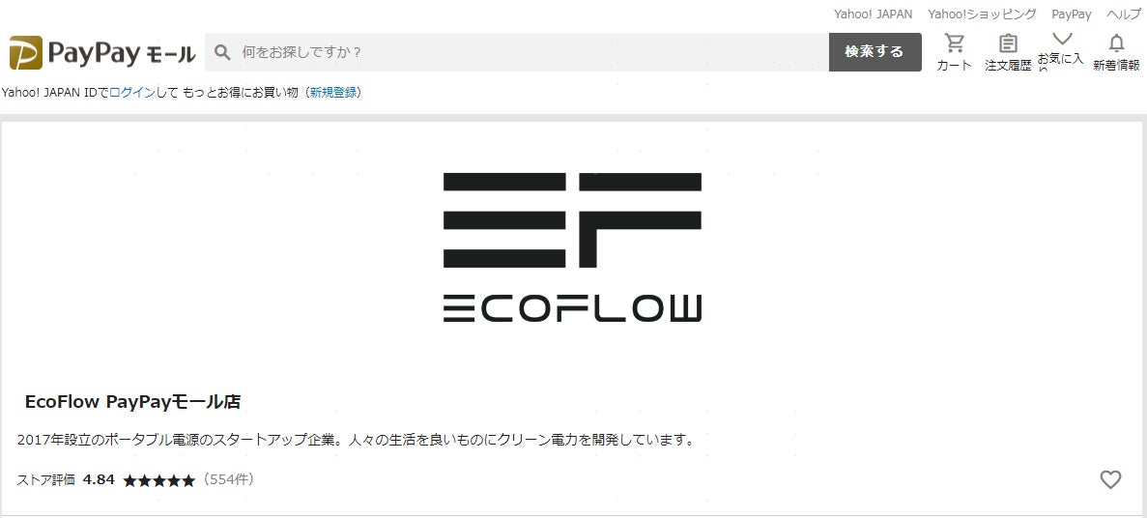This screenshot has height=518, width=1147.
Task: Open the 新規登録 registration link
Action: (x=332, y=92)
